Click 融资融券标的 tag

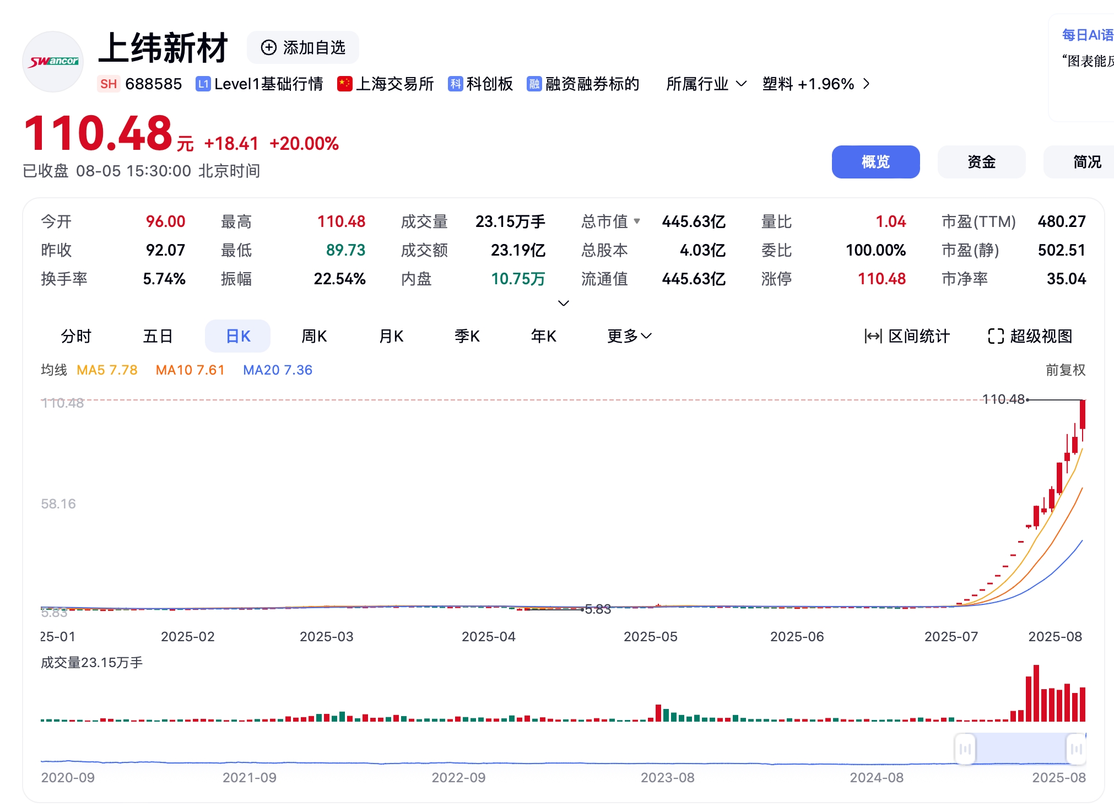click(x=592, y=84)
